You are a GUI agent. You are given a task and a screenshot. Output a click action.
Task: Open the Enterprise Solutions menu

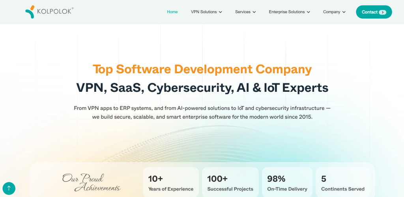click(x=286, y=12)
